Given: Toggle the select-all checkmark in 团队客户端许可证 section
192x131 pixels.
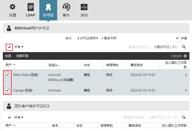Looking at the screenshot, I should coord(9,117).
